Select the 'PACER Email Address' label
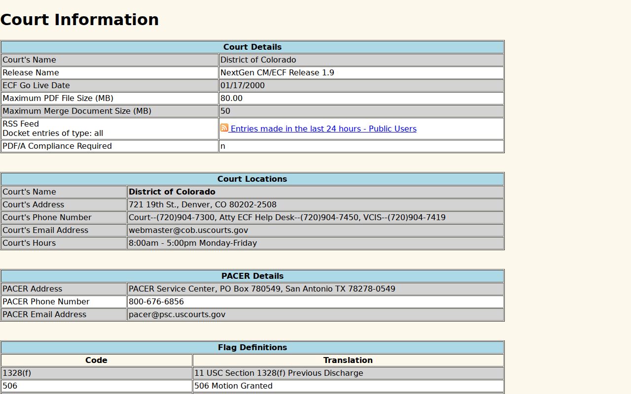The image size is (631, 394). [x=44, y=315]
